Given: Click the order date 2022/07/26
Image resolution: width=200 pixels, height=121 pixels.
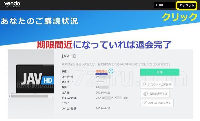Looking at the screenshot, I should click(103, 93).
